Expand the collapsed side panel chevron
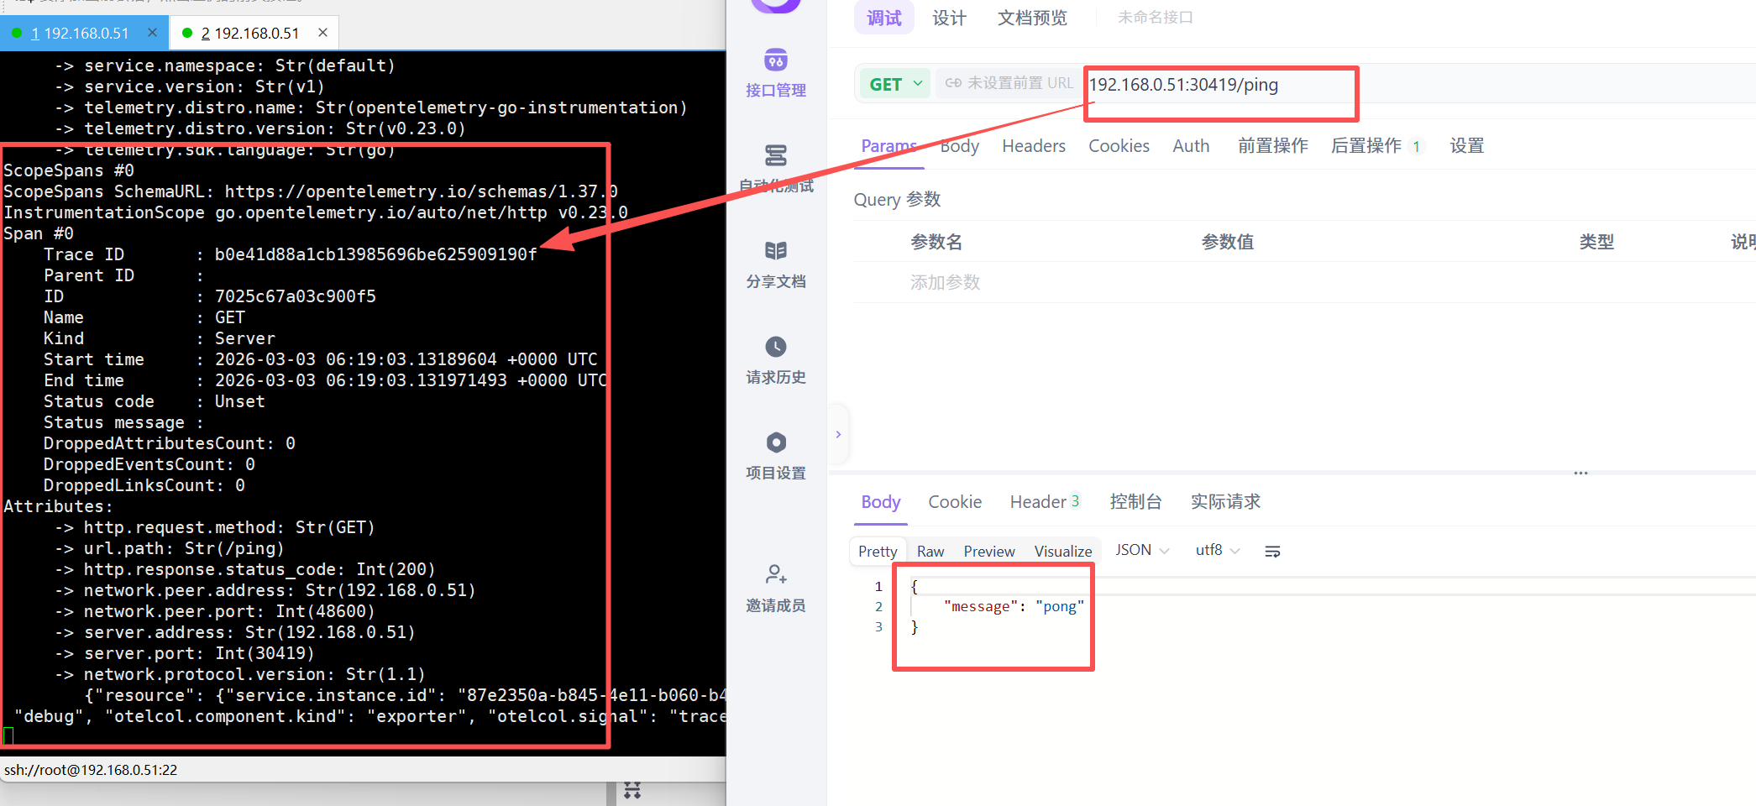The width and height of the screenshot is (1756, 806). [838, 435]
